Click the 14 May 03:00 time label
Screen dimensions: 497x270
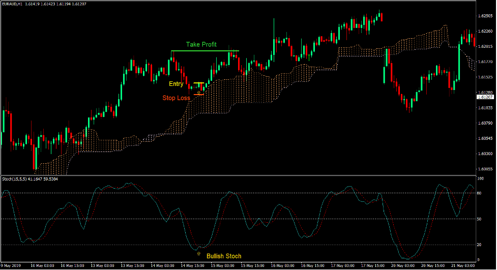162,265
